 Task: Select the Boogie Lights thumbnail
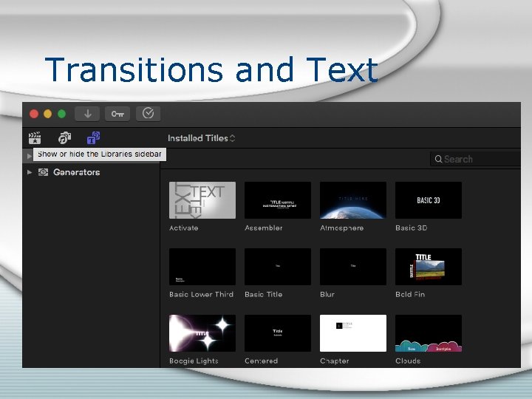tap(202, 333)
